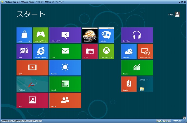Screen dimensions: 187x123
Task: Open the エクスプローラー tile
Action: click(x=146, y=84)
